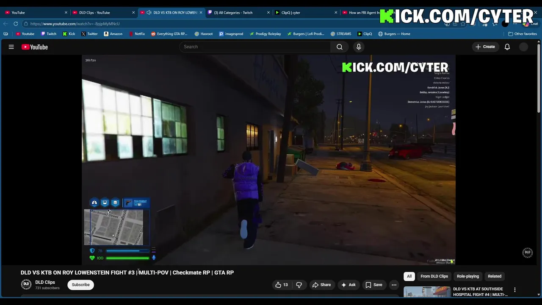This screenshot has width=542, height=305.
Task: Share the video
Action: [321, 285]
